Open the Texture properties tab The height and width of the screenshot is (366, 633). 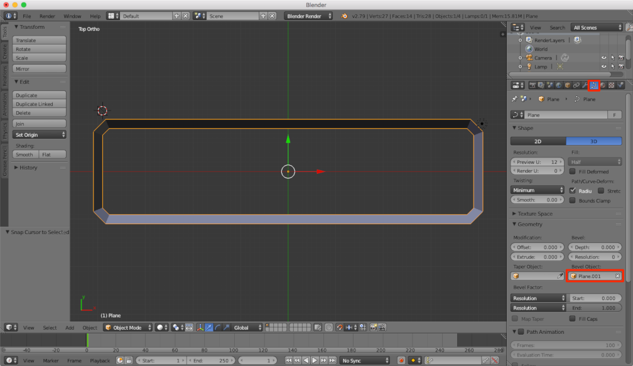(612, 85)
